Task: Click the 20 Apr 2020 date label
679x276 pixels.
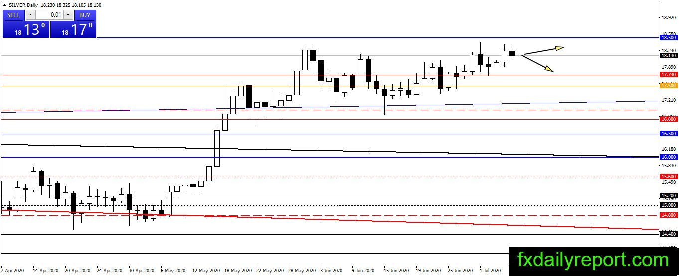Action: coord(78,271)
